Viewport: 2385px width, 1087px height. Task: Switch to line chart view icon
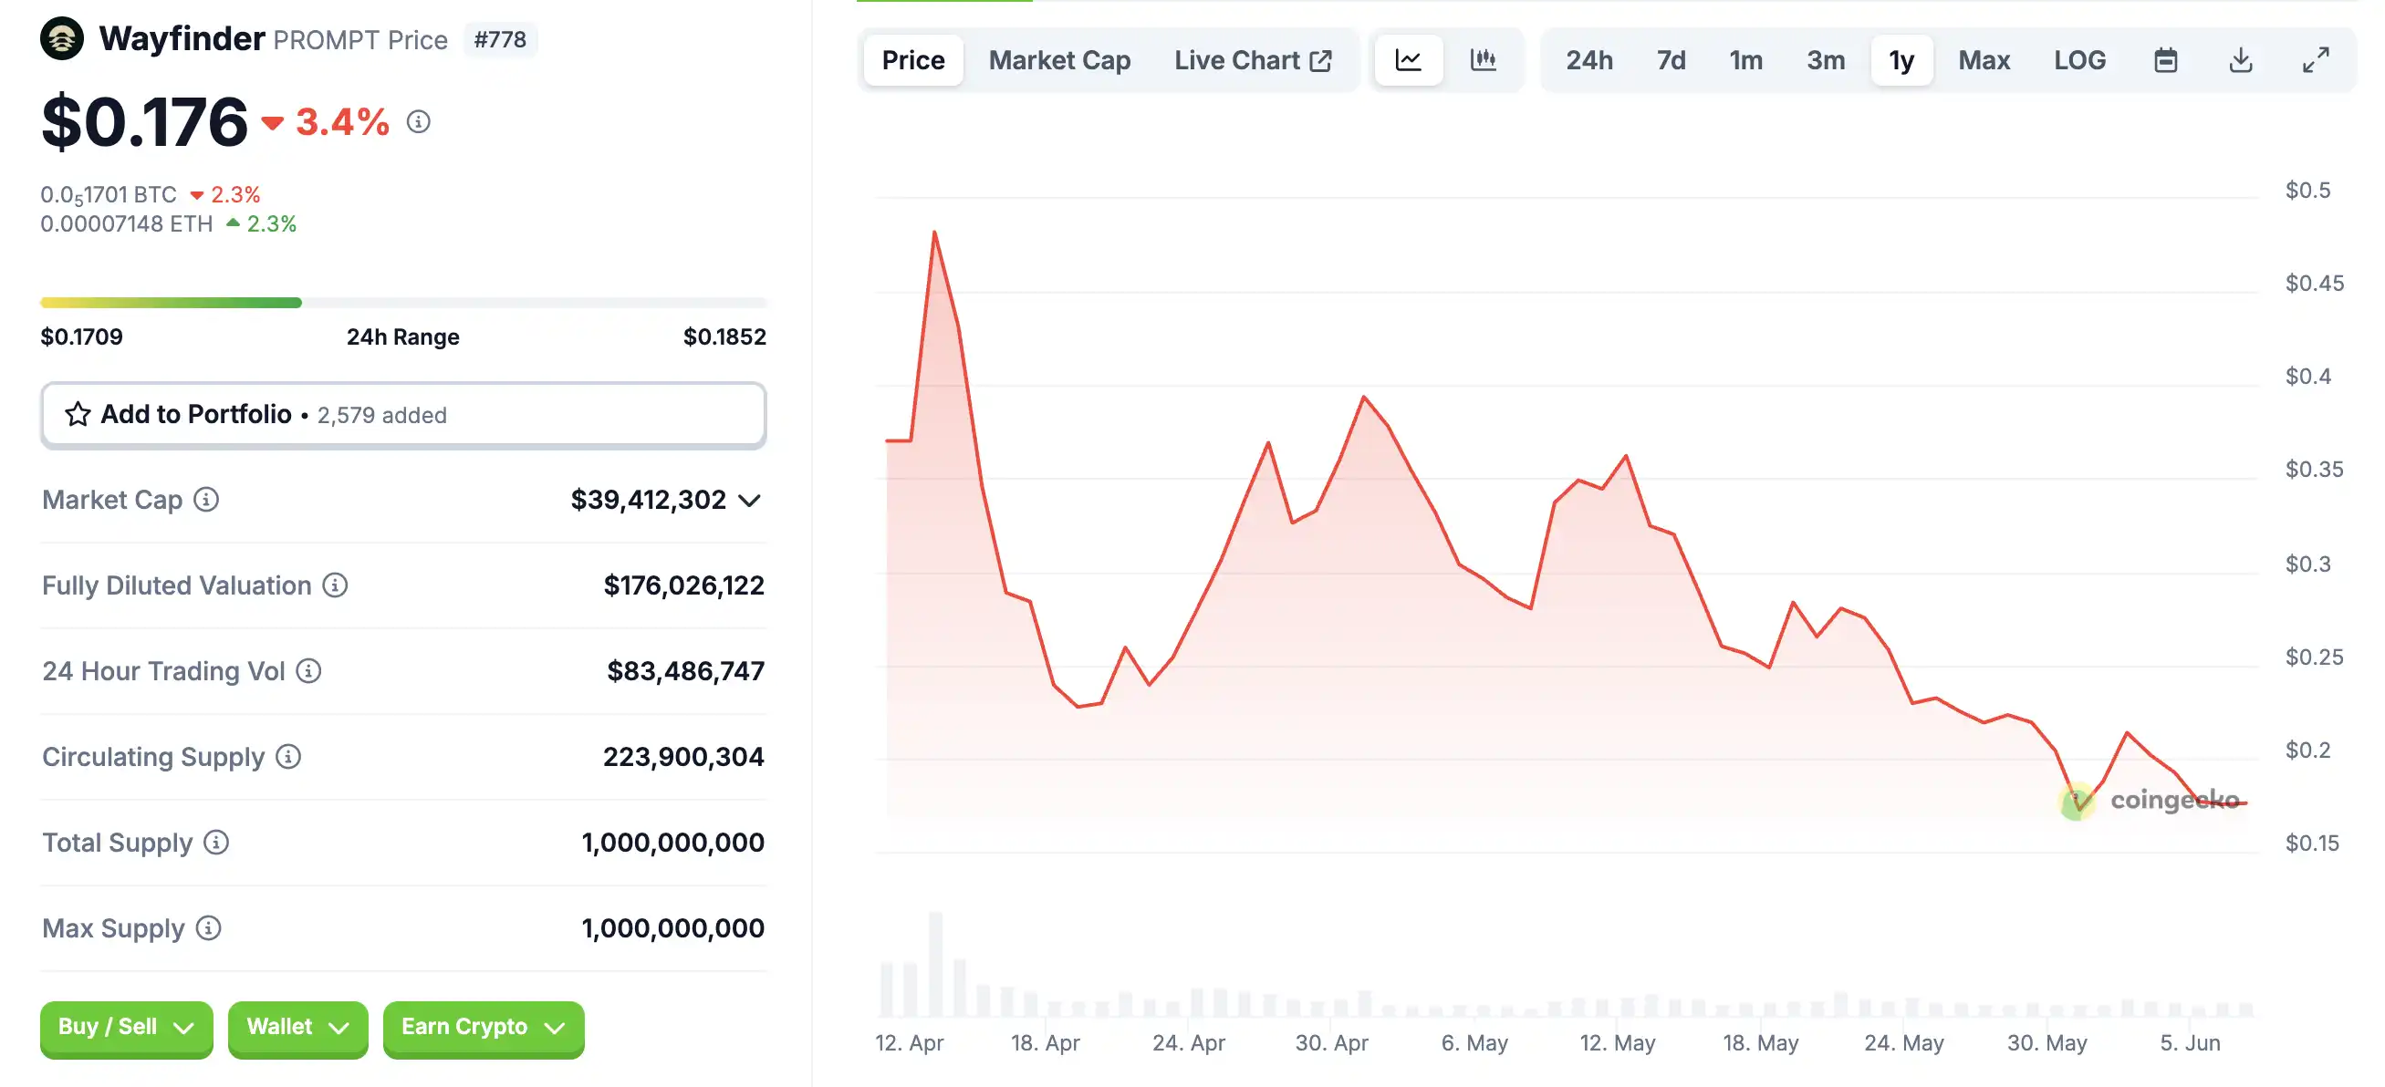tap(1407, 60)
